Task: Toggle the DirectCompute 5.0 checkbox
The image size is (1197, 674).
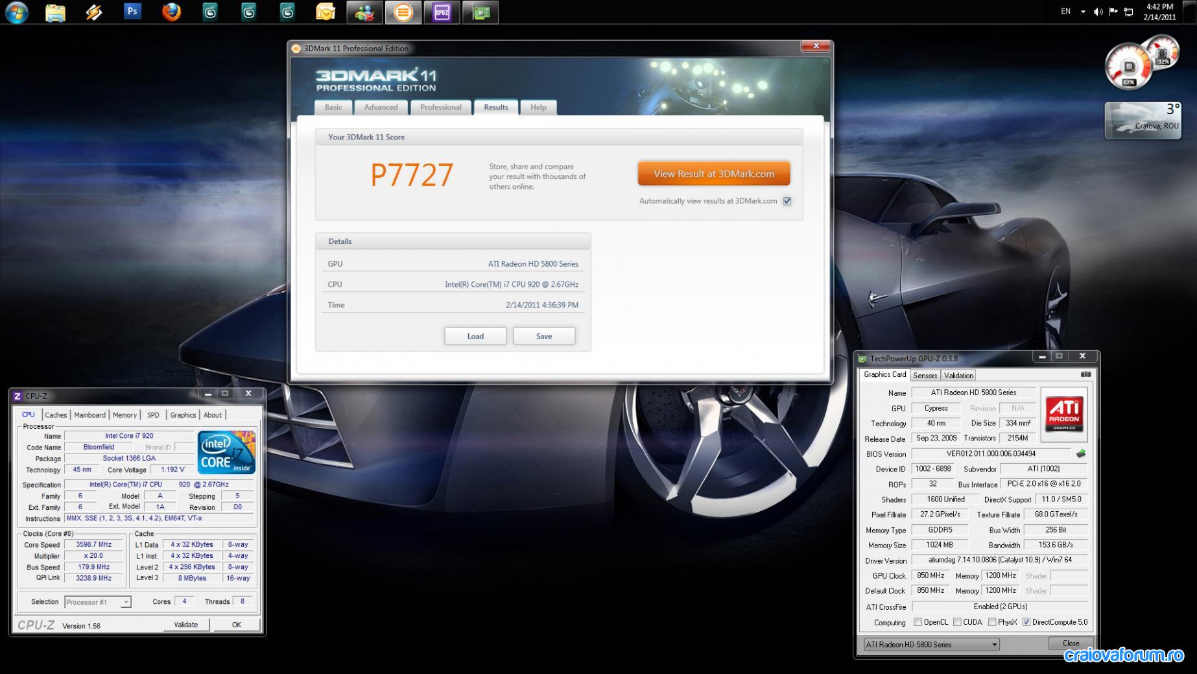Action: tap(1026, 622)
